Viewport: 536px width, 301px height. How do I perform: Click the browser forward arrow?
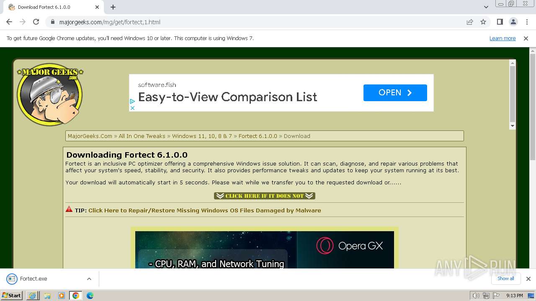(23, 22)
